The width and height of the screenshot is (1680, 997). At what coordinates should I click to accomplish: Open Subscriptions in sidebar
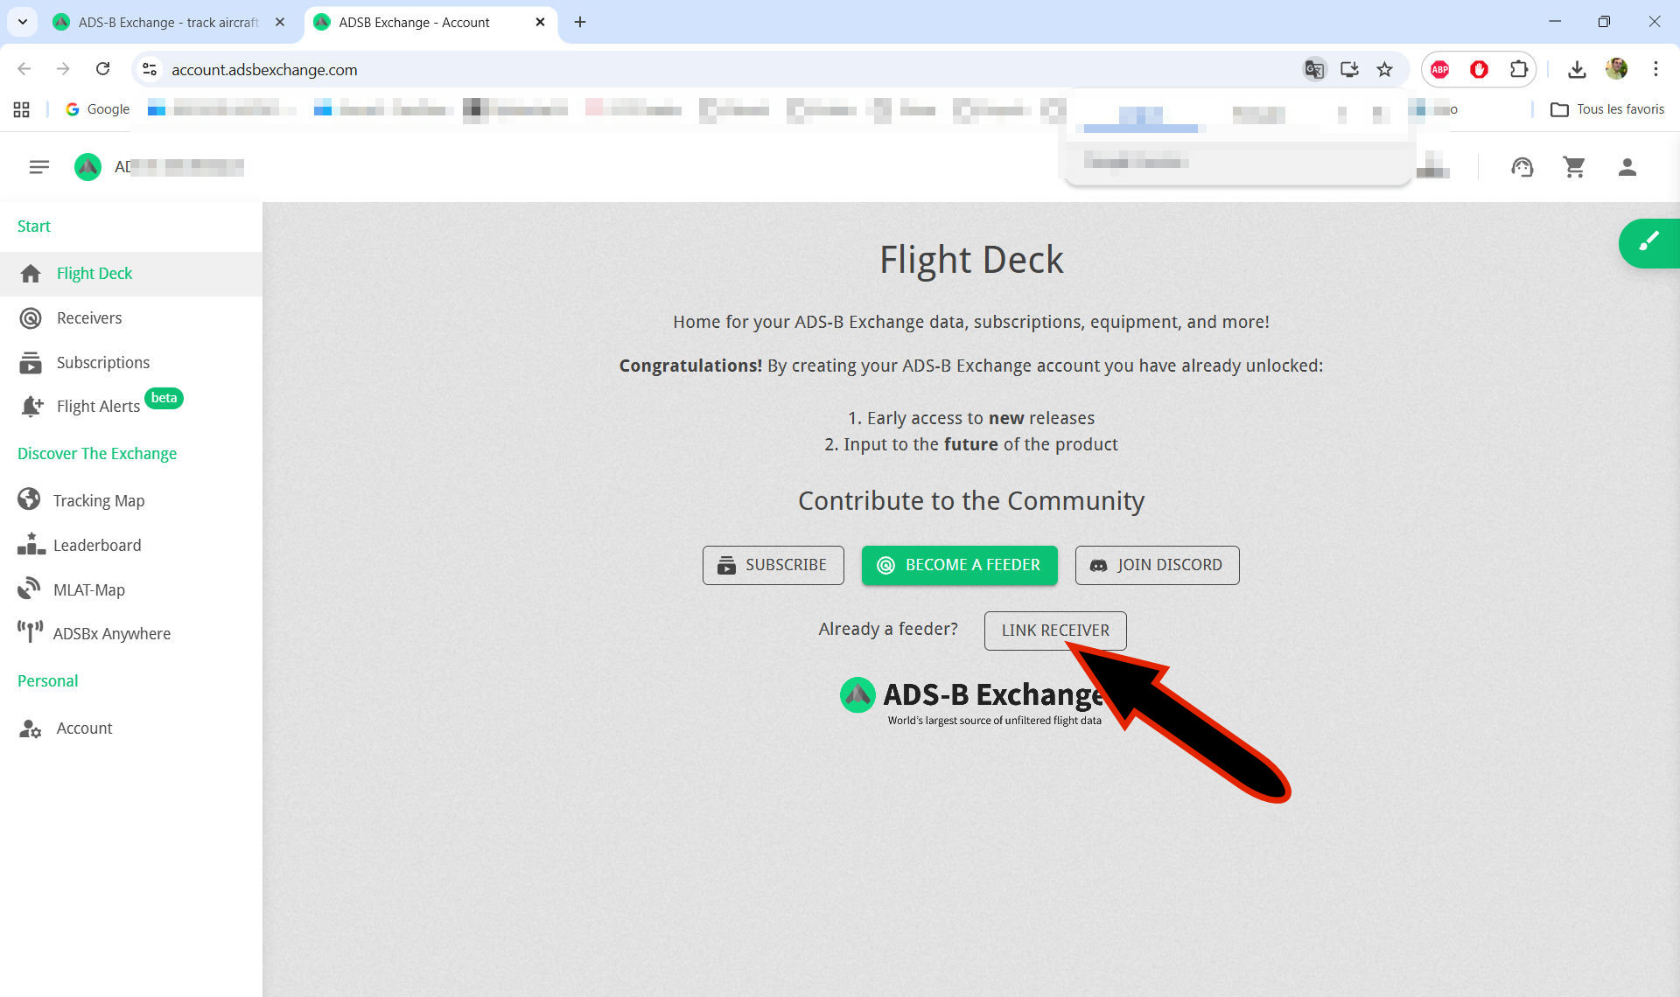coord(131,362)
